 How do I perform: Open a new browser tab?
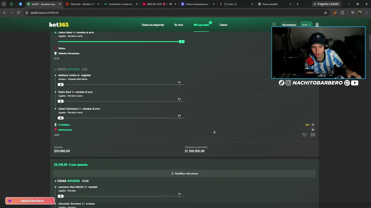point(297,4)
